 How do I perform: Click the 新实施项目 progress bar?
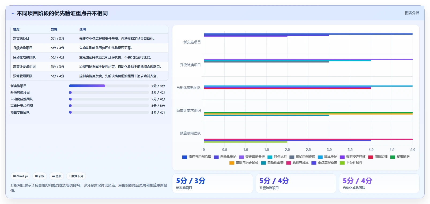[109, 86]
